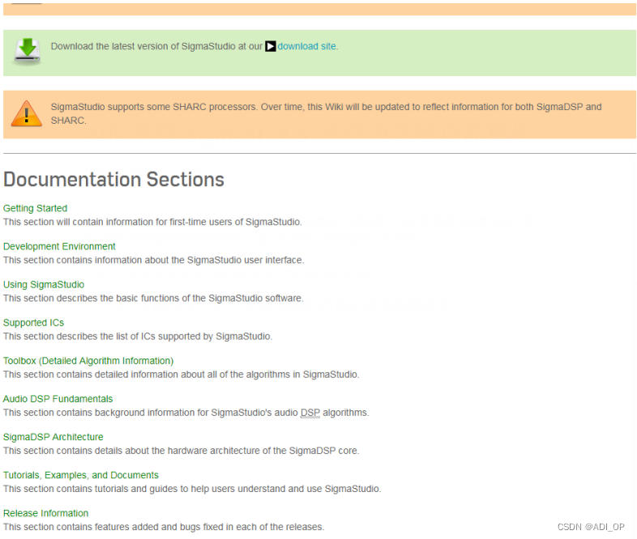View the Release Information section
The width and height of the screenshot is (637, 539).
46,513
